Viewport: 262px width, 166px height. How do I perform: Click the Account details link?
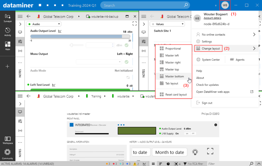[213, 18]
